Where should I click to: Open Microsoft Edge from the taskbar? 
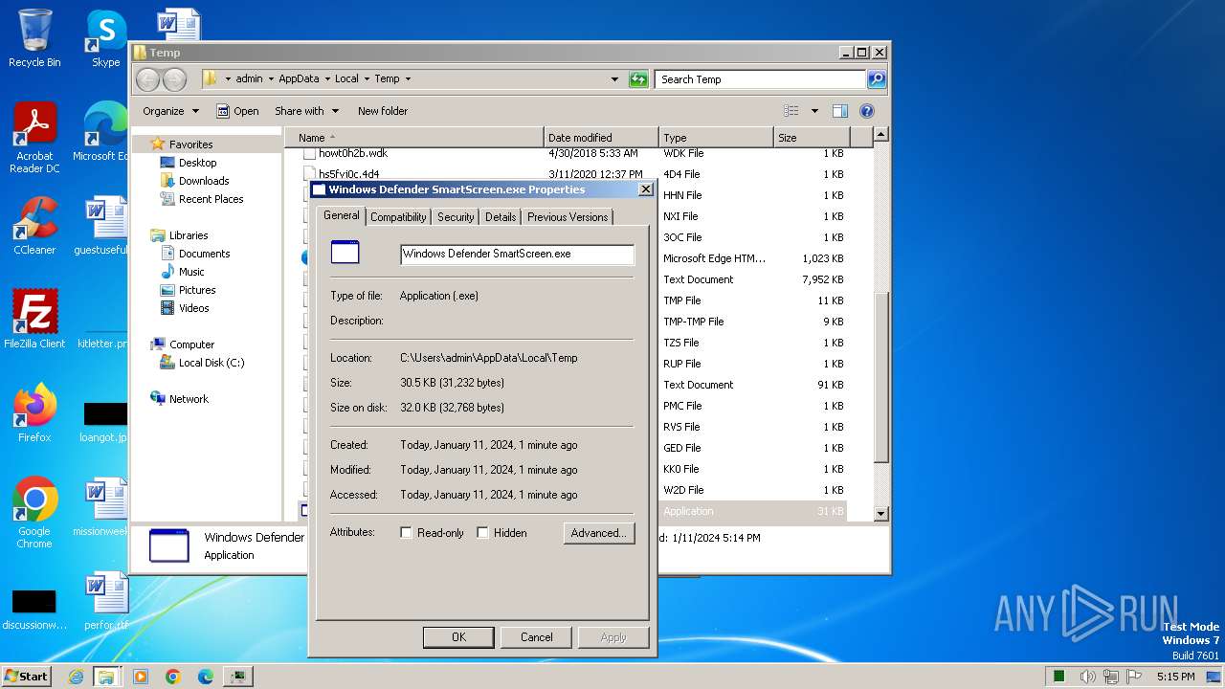[x=206, y=677]
